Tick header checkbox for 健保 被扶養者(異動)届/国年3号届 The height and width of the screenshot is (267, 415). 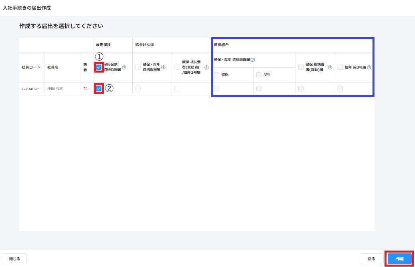pos(177,67)
